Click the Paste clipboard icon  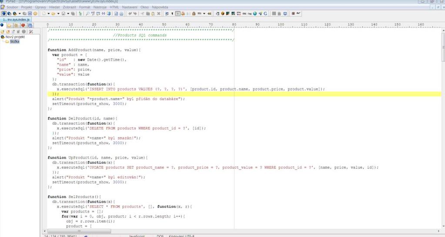click(153, 13)
